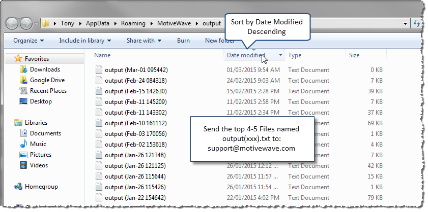Select AppData in the address breadcrumb

tap(97, 23)
